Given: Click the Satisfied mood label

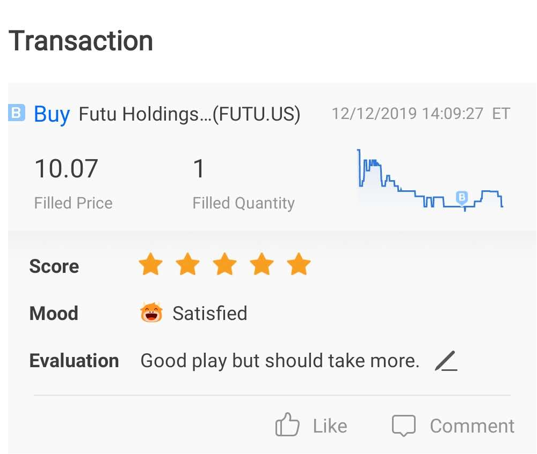Looking at the screenshot, I should coord(209,313).
